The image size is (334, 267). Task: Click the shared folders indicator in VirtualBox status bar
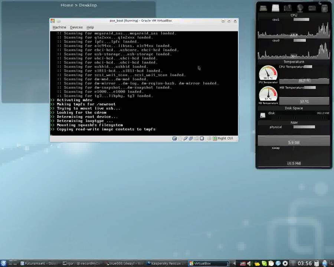(196, 139)
